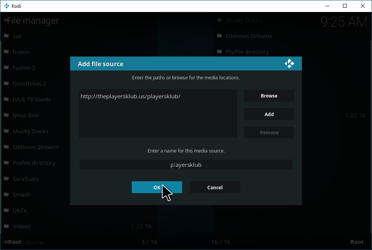Select the theplayersklub.us path entry
Image resolution: width=372 pixels, height=250 pixels.
click(130, 96)
